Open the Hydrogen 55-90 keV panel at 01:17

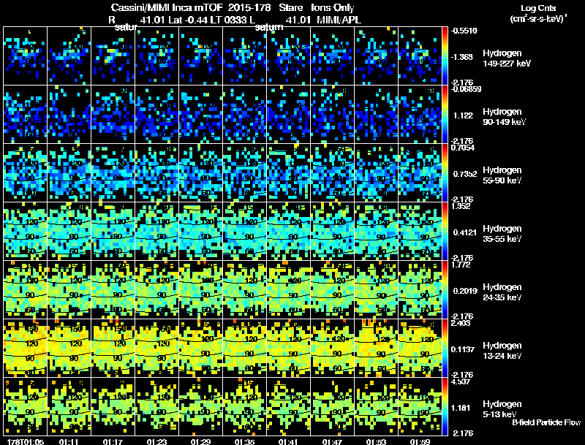coord(113,173)
